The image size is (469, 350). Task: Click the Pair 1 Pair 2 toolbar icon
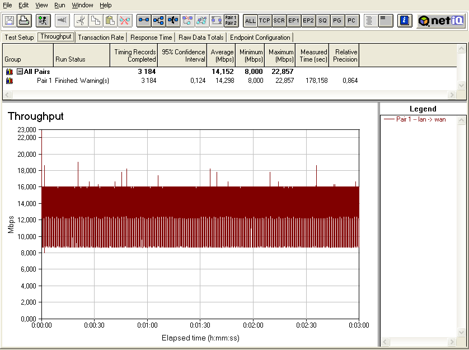(x=231, y=21)
